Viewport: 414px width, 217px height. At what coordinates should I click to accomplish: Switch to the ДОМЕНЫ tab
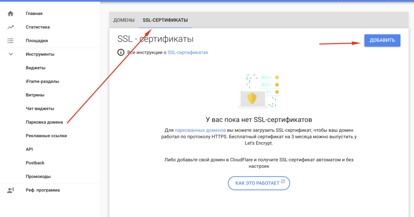124,20
